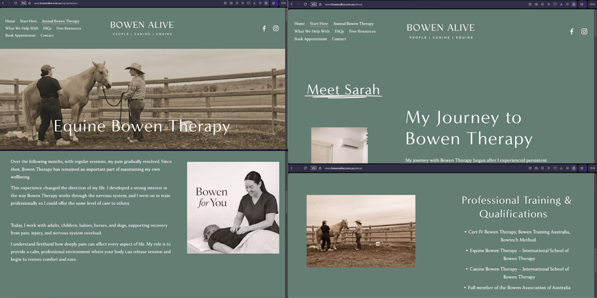597x298 pixels.
Task: Reload the Meet Sarah window page
Action: (x=305, y=4)
